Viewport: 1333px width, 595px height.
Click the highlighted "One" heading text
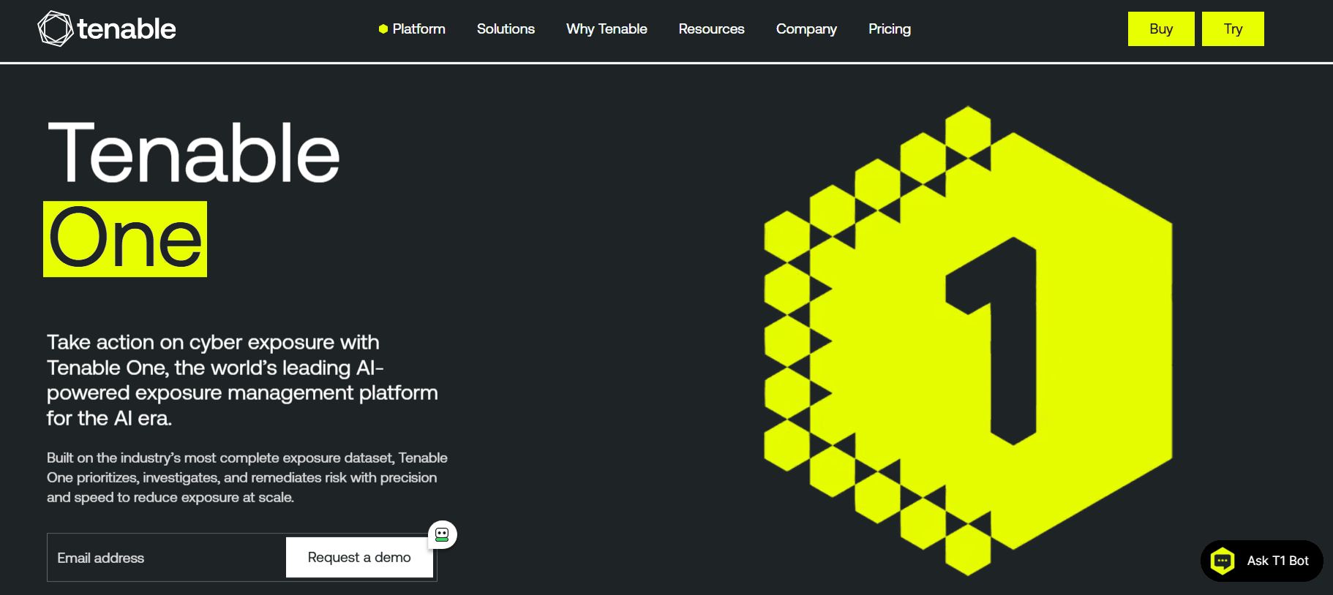click(125, 239)
